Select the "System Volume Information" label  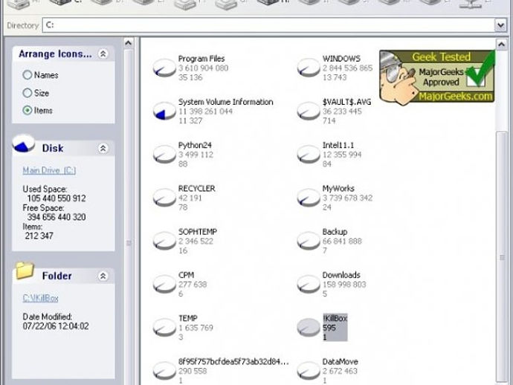(226, 102)
